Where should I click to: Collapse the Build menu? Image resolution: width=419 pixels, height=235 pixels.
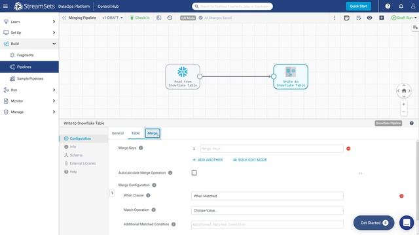click(29, 44)
